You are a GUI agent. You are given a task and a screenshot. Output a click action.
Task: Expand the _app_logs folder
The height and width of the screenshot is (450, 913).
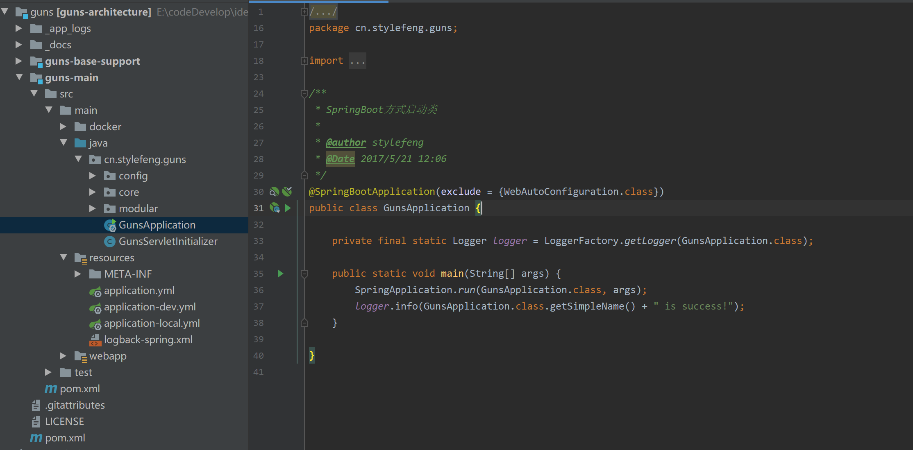(18, 28)
